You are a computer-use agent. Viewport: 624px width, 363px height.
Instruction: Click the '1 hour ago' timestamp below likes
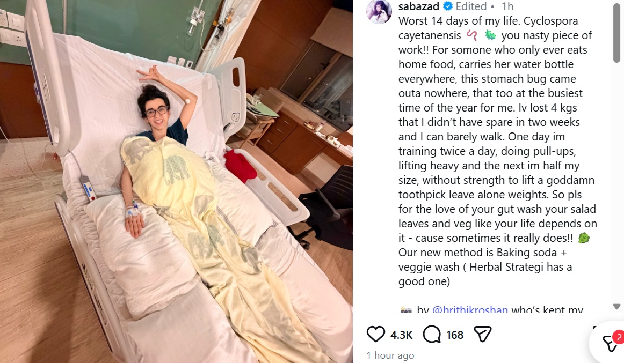(x=390, y=355)
